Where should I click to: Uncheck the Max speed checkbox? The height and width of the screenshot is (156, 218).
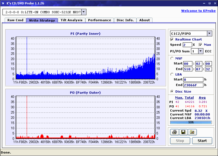(x=200, y=45)
